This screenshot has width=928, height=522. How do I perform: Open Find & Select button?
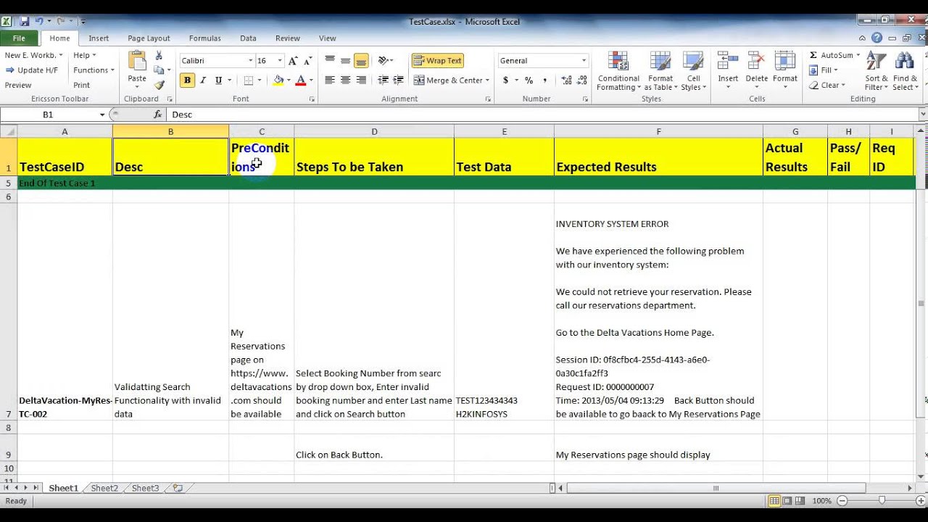(906, 71)
